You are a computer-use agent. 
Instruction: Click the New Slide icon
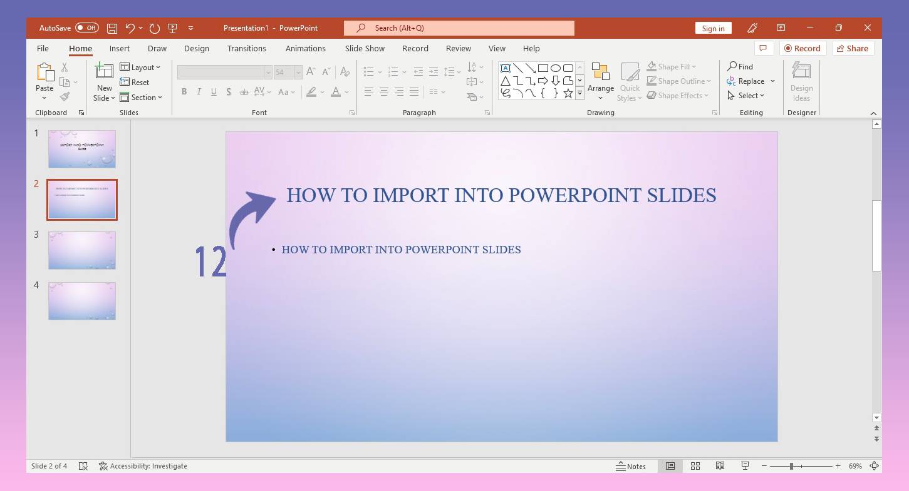[104, 71]
